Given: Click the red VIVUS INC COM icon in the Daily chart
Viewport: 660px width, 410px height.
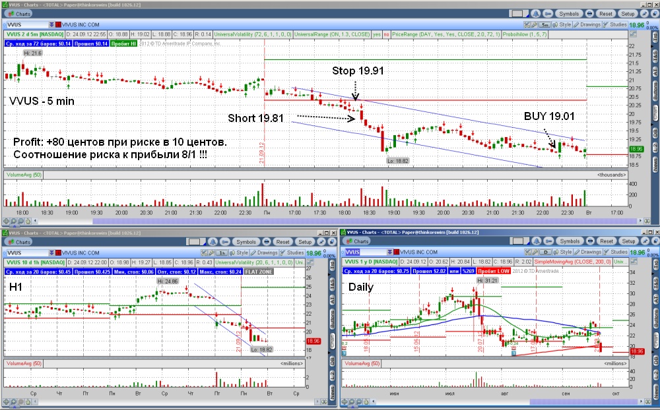Looking at the screenshot, I should [x=397, y=252].
